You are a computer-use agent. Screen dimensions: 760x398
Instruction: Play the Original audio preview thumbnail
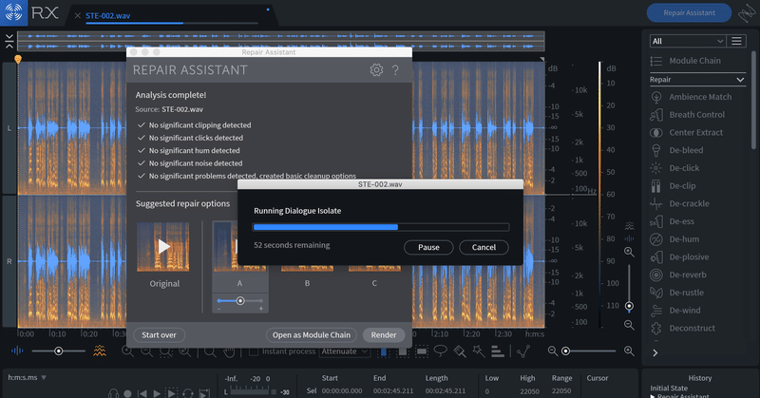[163, 247]
